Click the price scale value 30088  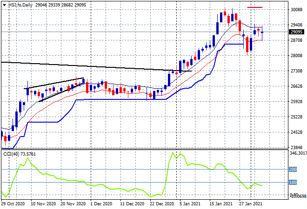296,10
